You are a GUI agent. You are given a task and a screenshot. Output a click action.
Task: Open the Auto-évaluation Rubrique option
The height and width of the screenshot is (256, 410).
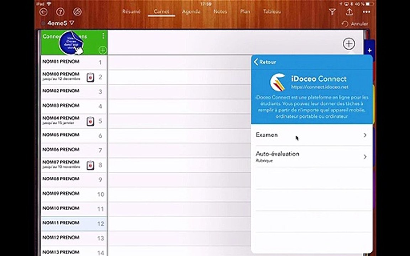pyautogui.click(x=312, y=157)
